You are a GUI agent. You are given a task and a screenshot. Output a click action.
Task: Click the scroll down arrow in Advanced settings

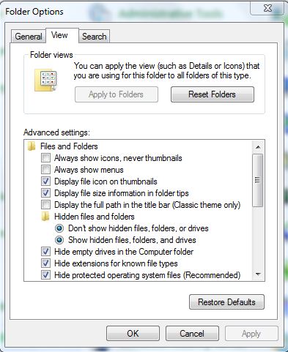tap(258, 274)
